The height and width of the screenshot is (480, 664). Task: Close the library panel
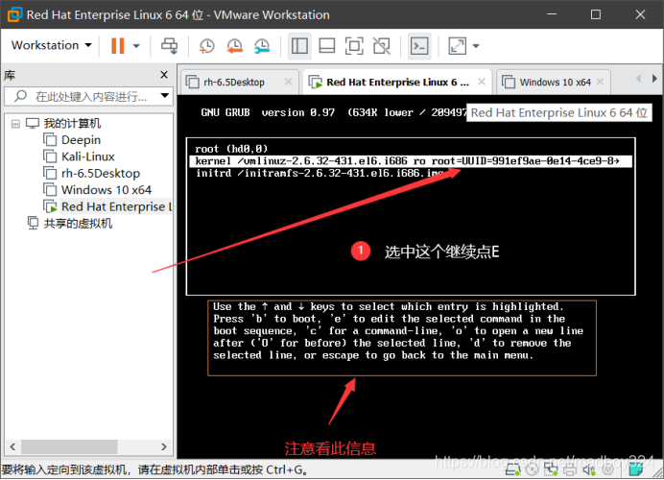tap(164, 75)
